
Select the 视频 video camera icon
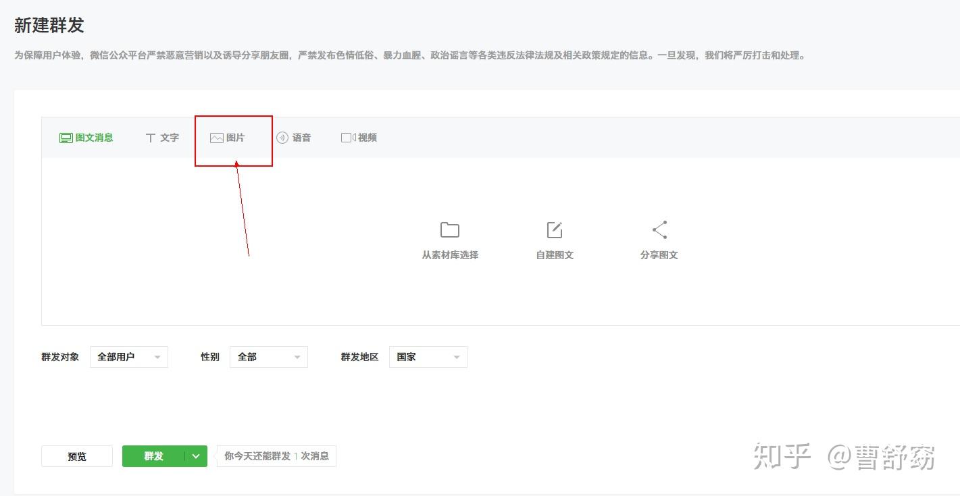pos(348,138)
